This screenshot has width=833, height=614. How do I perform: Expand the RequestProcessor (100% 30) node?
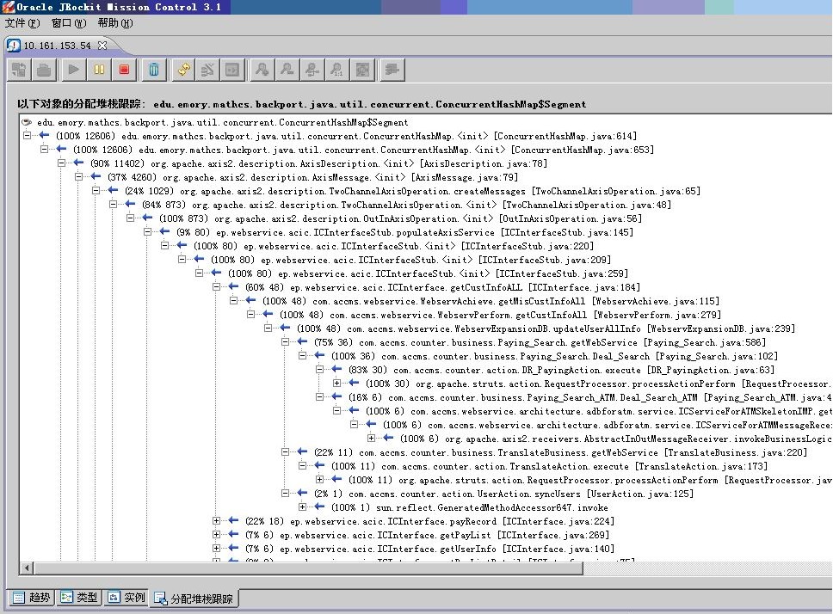[336, 384]
